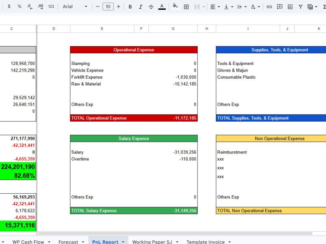Viewport: 326px width, 244px height.
Task: Select the Salary Expense header cell
Action: point(134,138)
